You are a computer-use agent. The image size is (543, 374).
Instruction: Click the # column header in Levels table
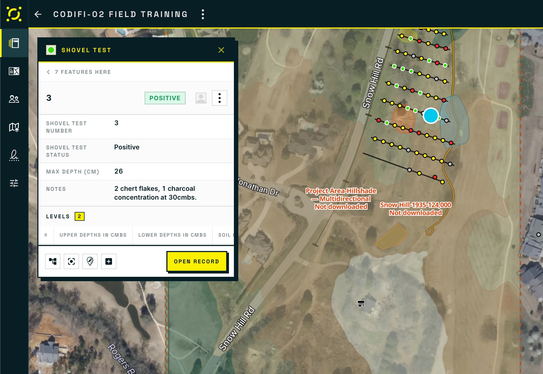click(x=46, y=235)
